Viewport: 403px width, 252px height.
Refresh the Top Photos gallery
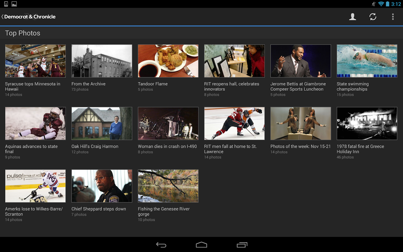click(x=373, y=17)
